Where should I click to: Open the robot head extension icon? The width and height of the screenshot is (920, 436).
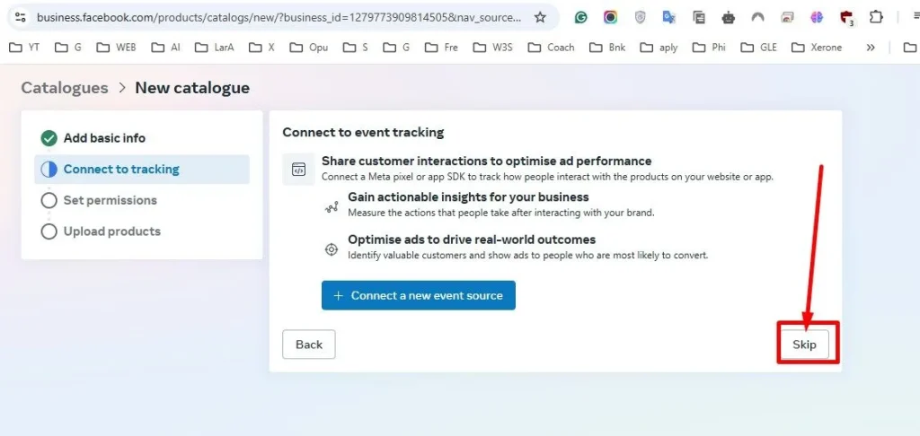(728, 18)
